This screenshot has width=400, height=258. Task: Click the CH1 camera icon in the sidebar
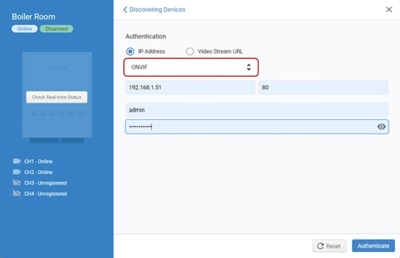pyautogui.click(x=16, y=161)
